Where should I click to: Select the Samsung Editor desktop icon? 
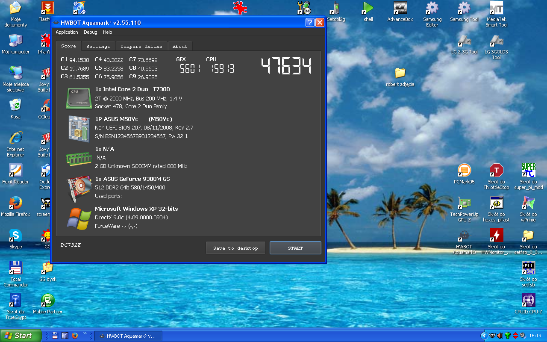tap(432, 14)
